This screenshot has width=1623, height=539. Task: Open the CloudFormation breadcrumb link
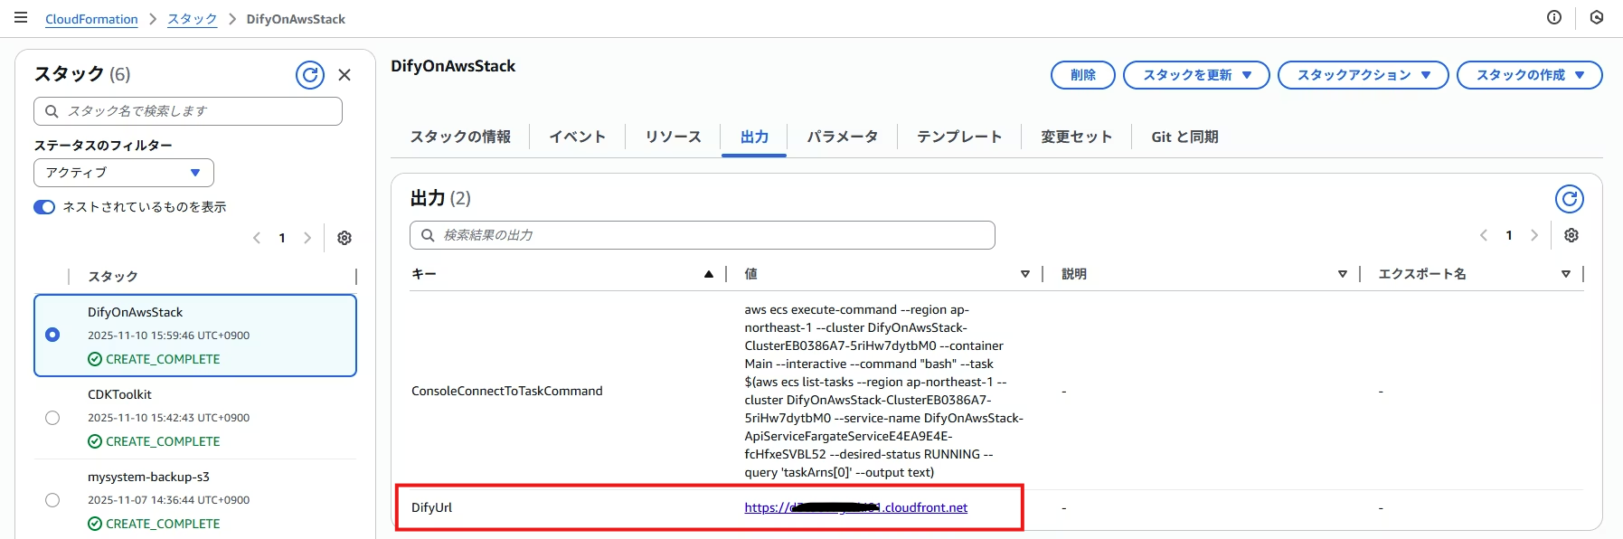tap(91, 19)
